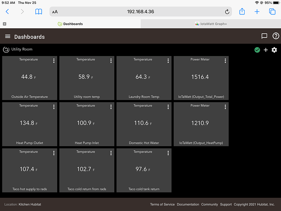Select the 1516.4 total power reading
The height and width of the screenshot is (211, 281).
click(200, 77)
